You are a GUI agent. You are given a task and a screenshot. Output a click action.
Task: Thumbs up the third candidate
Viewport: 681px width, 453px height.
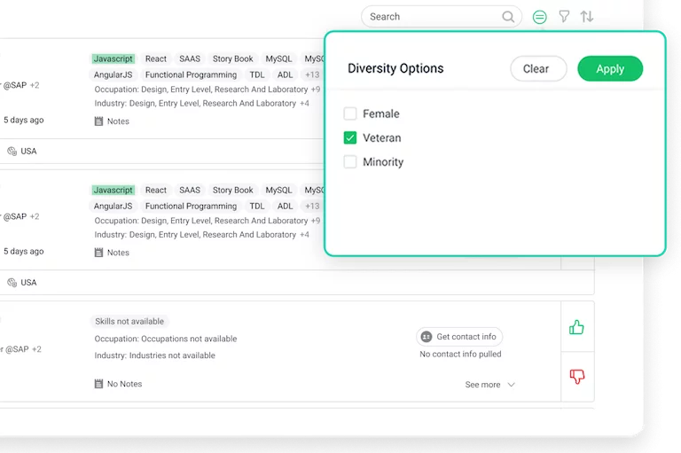577,327
